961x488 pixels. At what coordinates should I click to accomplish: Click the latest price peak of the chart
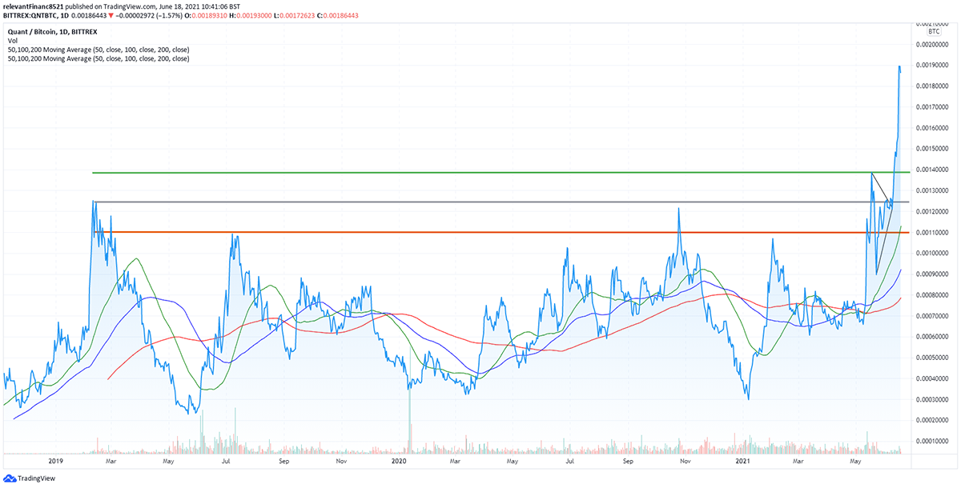[x=899, y=66]
